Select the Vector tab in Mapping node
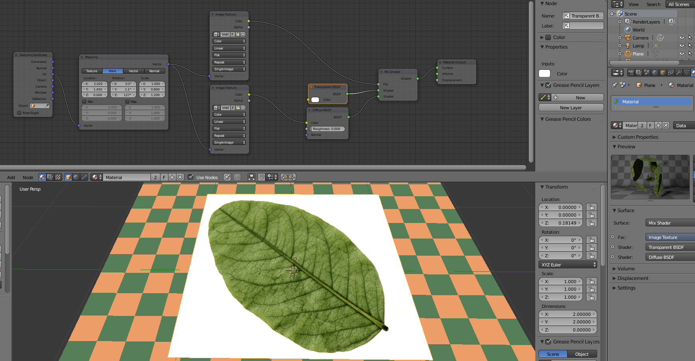Viewport: 695px width, 361px height. click(x=134, y=71)
